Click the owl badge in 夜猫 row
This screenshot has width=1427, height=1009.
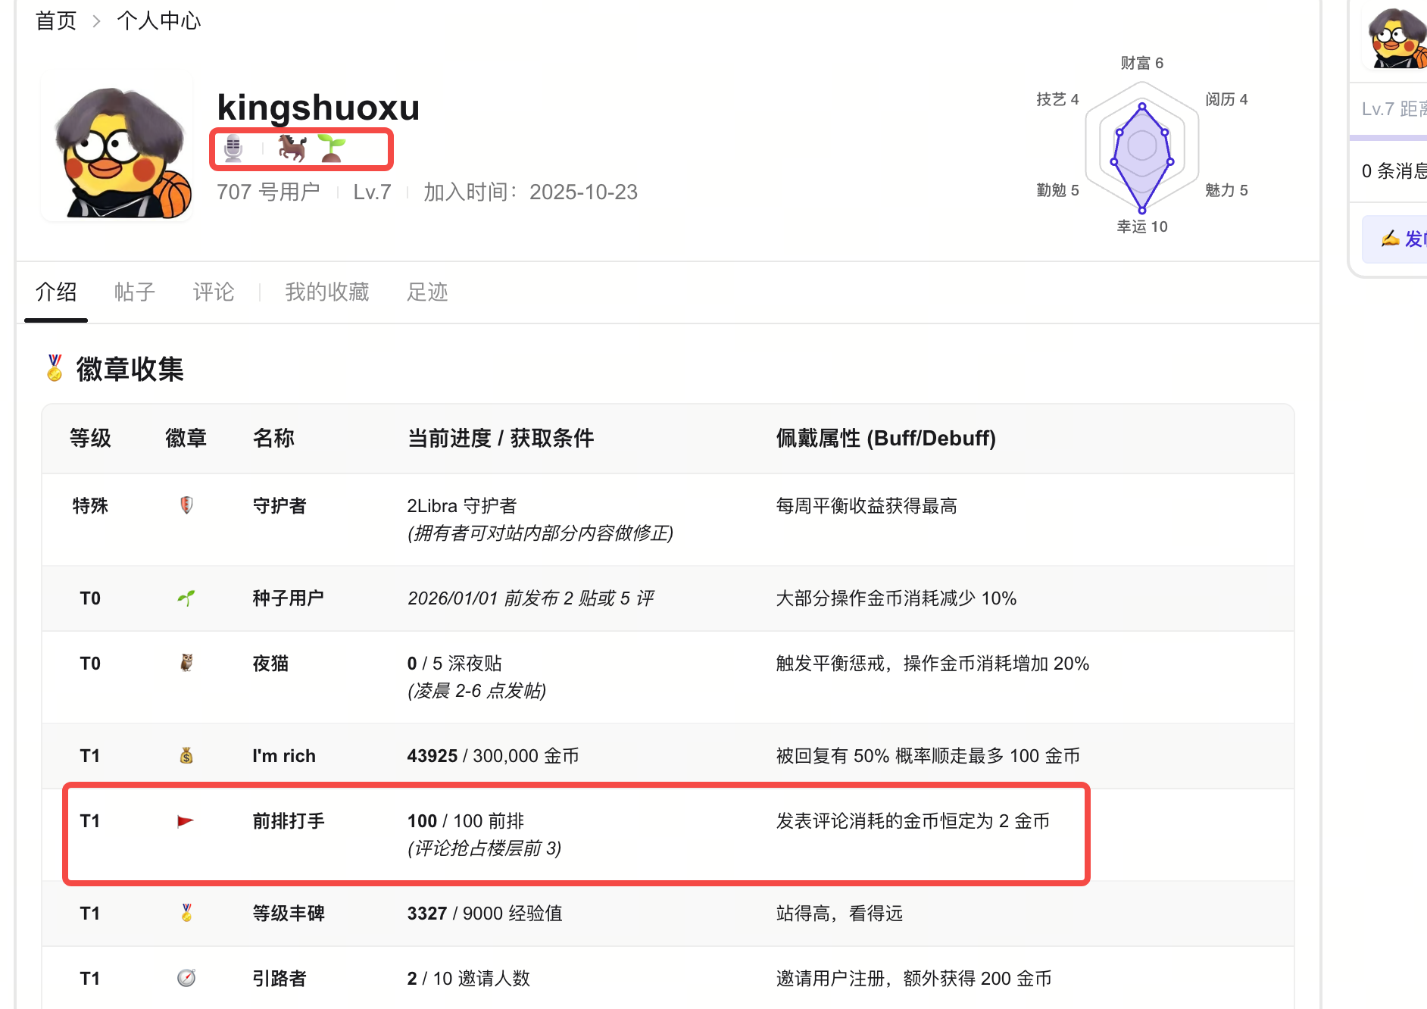186,664
